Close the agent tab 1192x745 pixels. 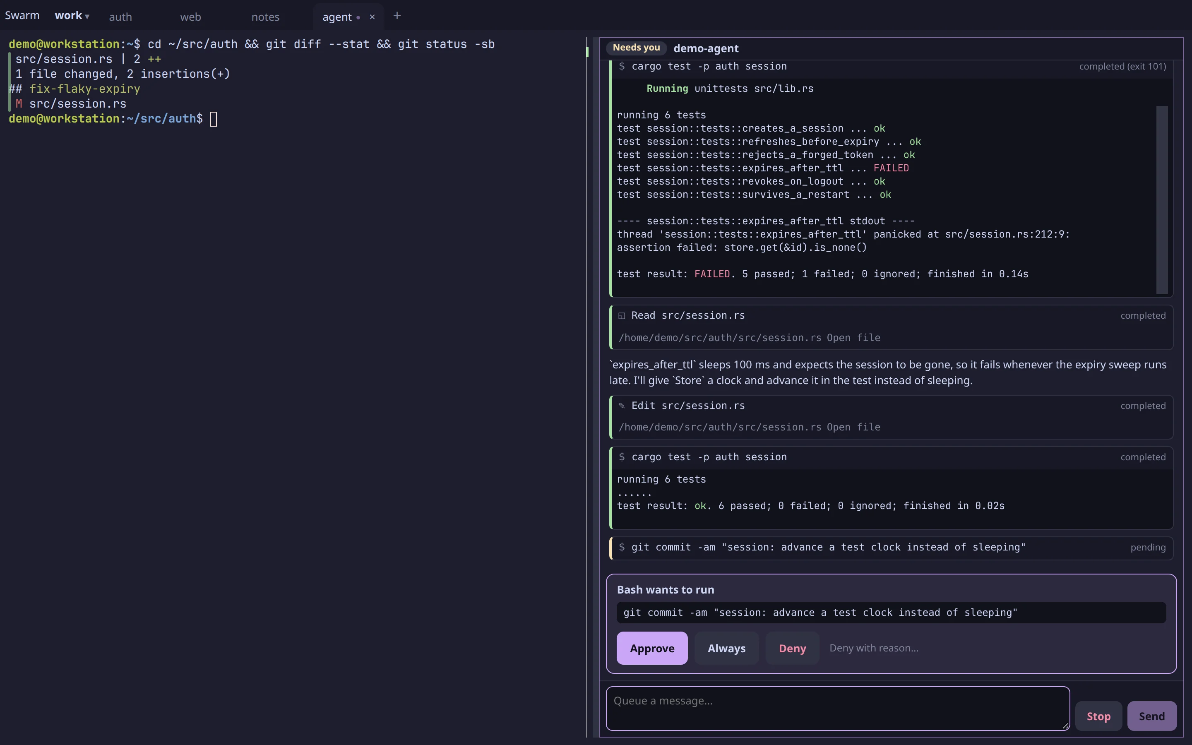372,17
